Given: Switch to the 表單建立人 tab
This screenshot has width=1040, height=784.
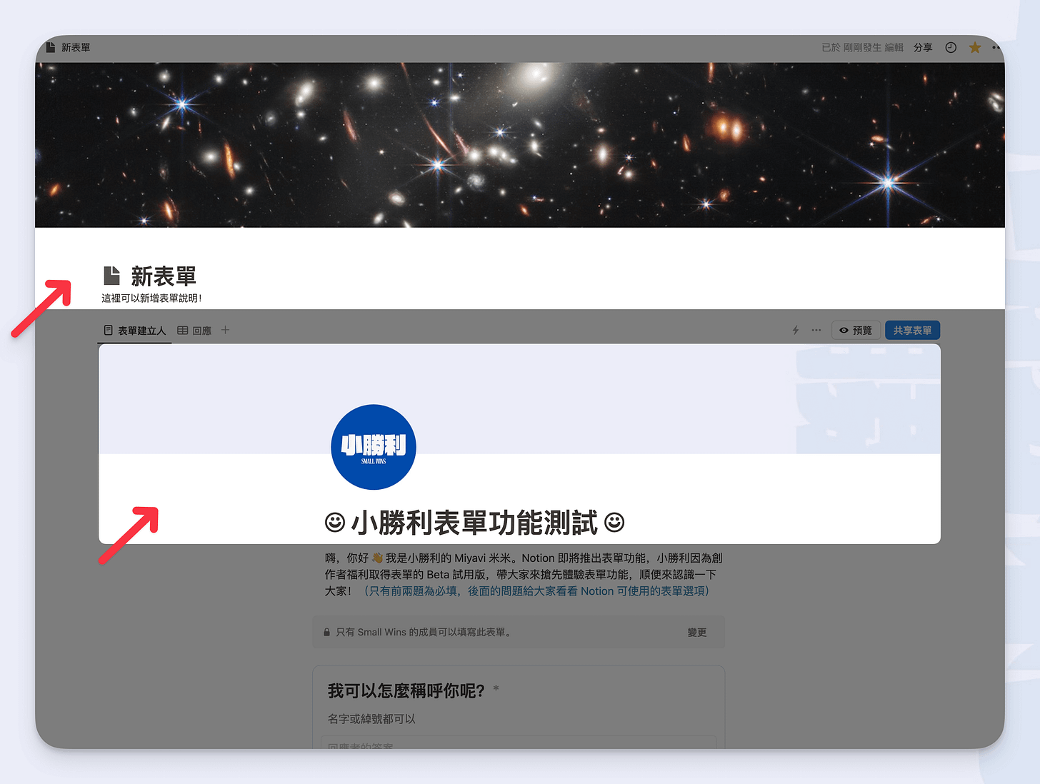Looking at the screenshot, I should pyautogui.click(x=135, y=331).
